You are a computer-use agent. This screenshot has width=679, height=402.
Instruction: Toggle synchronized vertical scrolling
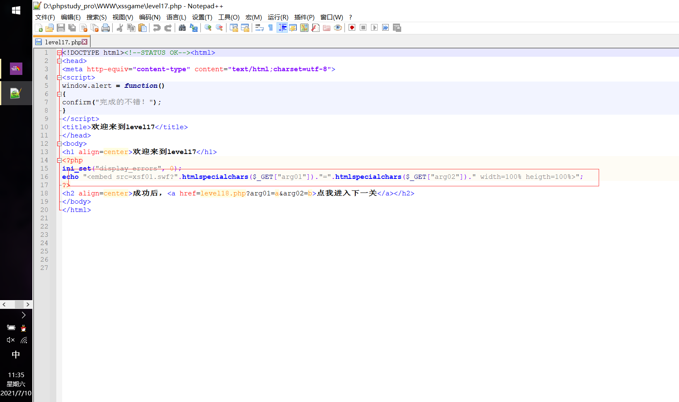234,28
